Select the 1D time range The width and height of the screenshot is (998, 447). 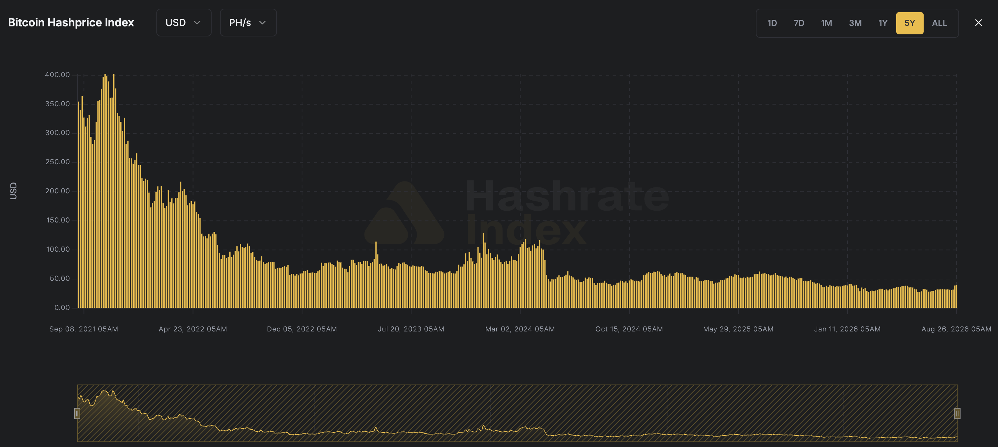tap(772, 23)
